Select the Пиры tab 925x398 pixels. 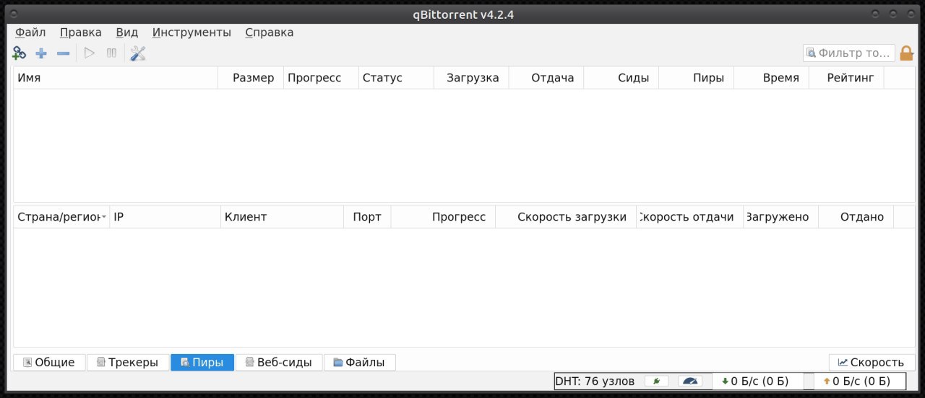click(202, 362)
